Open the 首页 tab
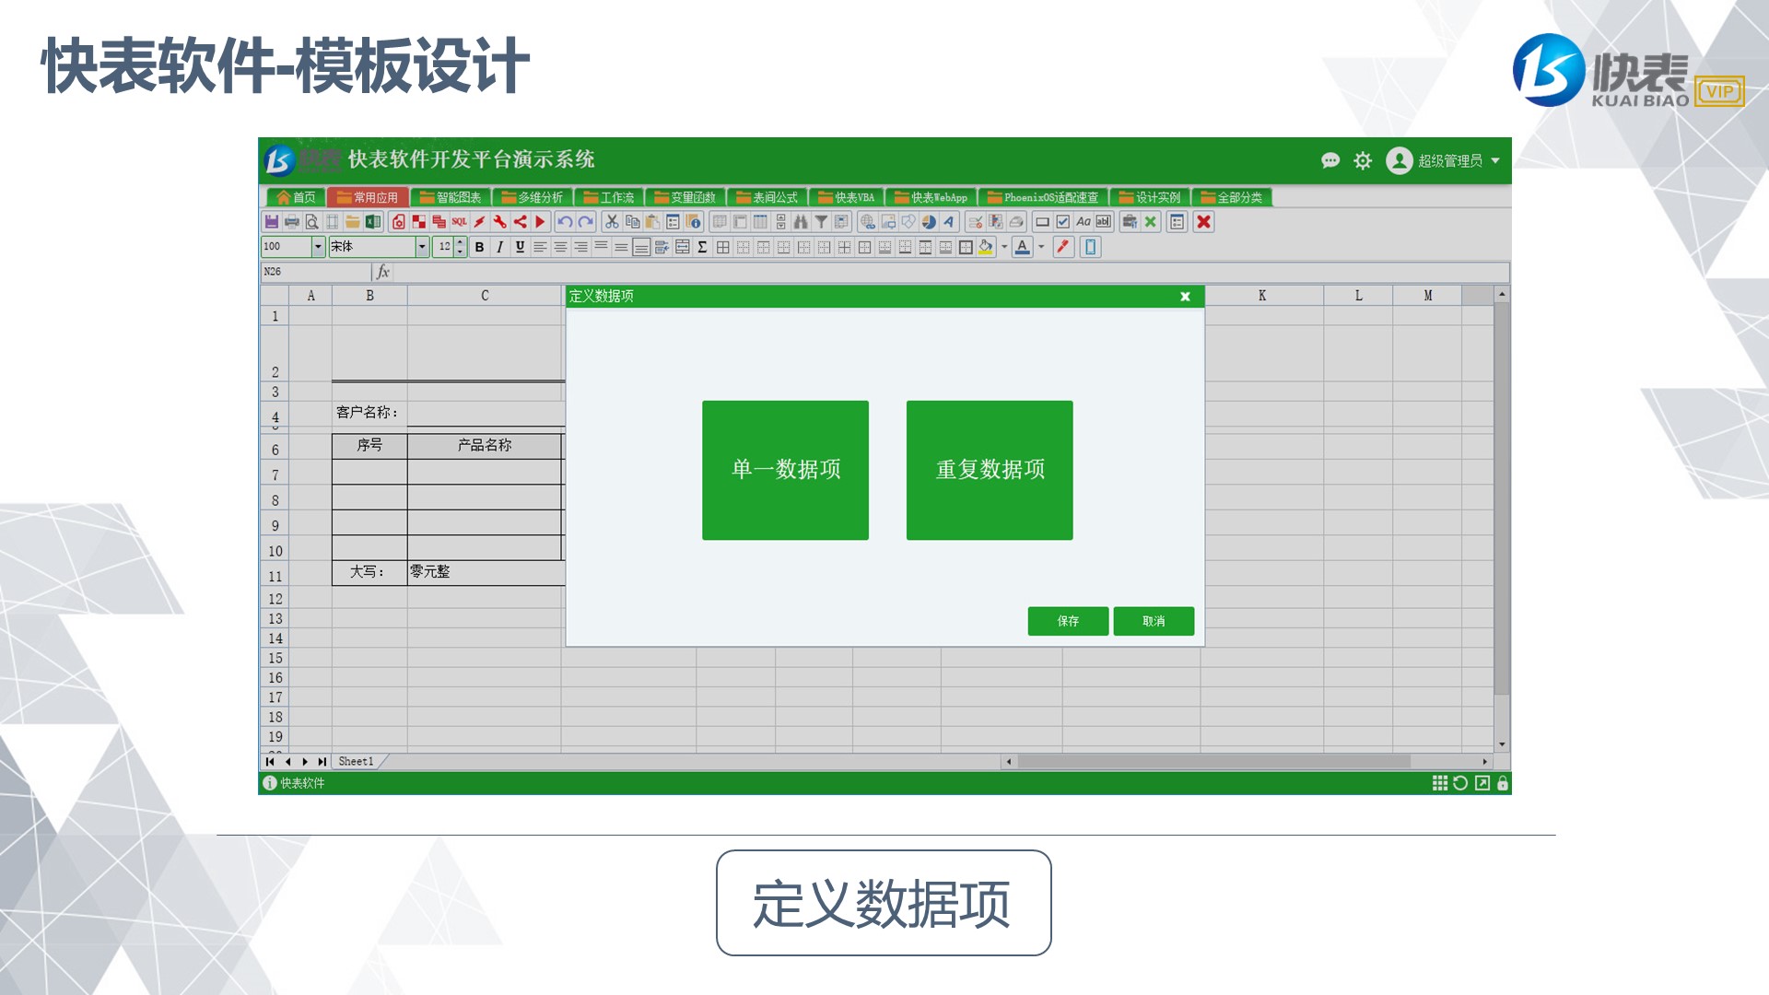The image size is (1769, 995). (296, 197)
